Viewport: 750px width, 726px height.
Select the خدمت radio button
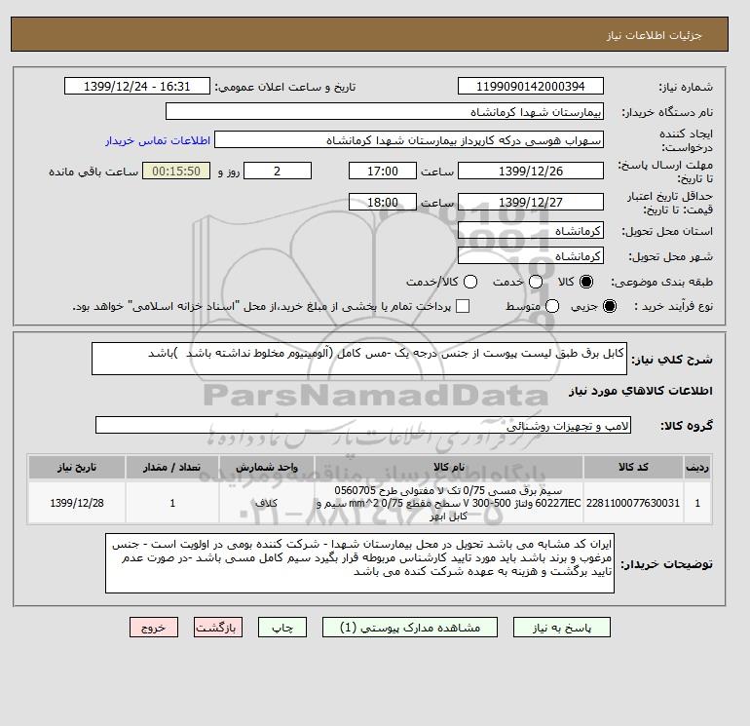[x=536, y=282]
